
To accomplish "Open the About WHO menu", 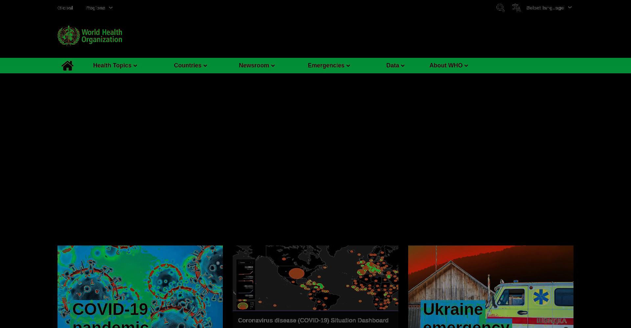I will coord(449,65).
